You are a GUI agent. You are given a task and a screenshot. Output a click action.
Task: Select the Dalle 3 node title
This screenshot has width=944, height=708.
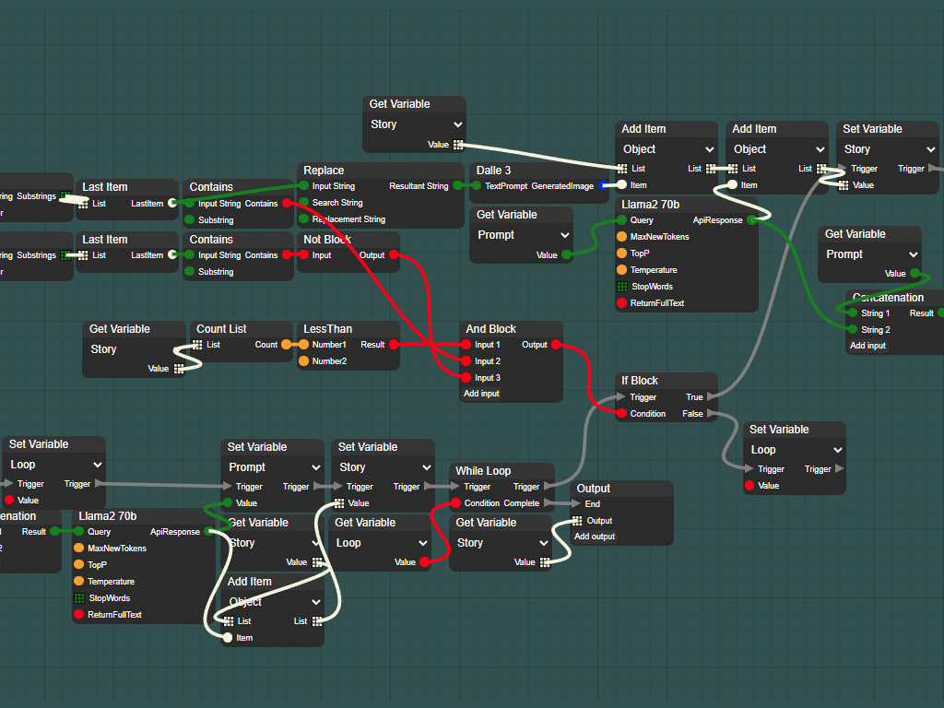(494, 171)
